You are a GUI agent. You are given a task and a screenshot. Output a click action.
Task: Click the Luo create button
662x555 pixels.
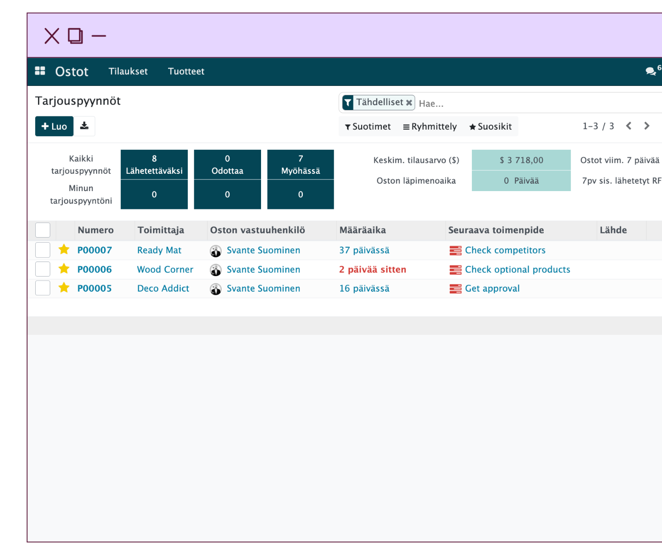click(54, 126)
